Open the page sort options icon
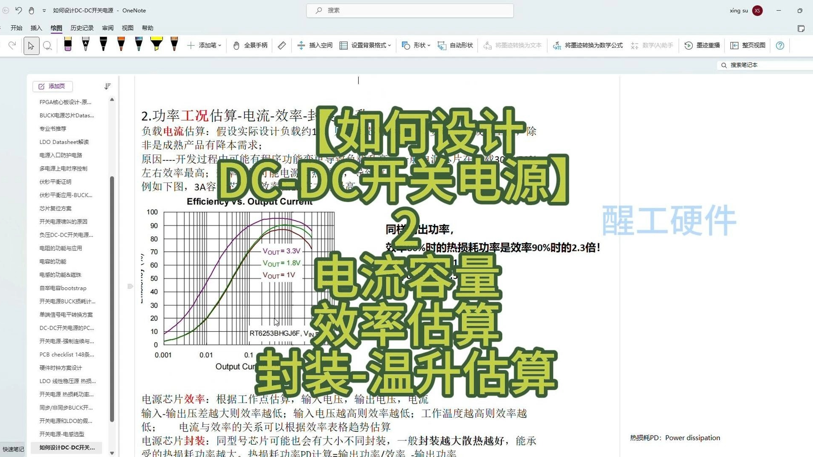The width and height of the screenshot is (813, 457). (x=108, y=86)
